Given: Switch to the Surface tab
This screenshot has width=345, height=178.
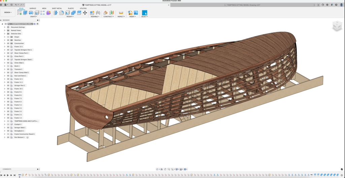Looking at the screenshot, I should [33, 8].
